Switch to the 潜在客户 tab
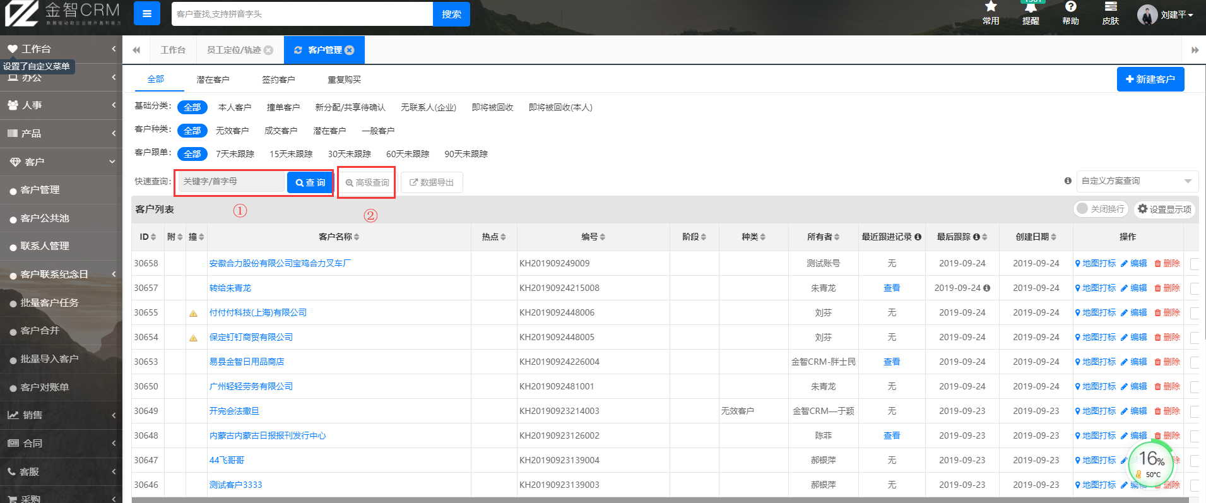Viewport: 1206px width, 503px height. pyautogui.click(x=213, y=80)
